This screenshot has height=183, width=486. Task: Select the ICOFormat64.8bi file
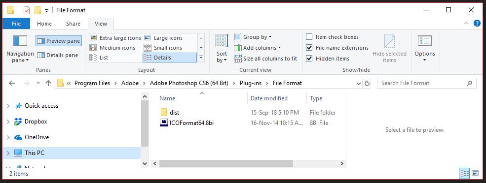pyautogui.click(x=191, y=122)
